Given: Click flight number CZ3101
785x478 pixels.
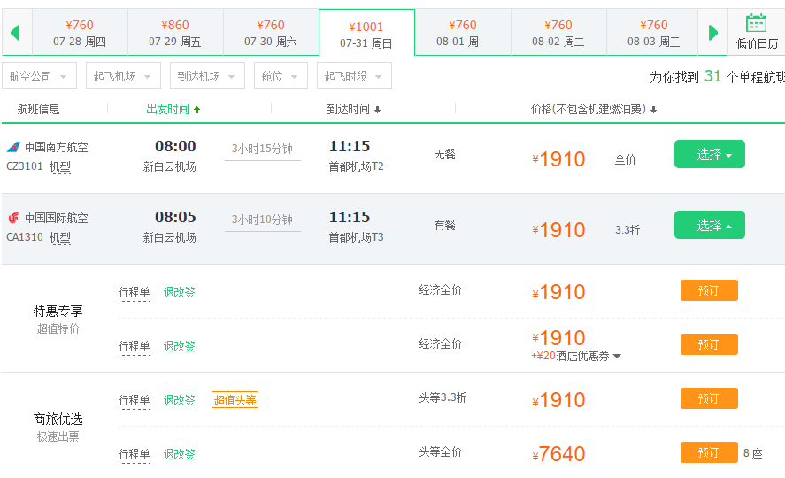Looking at the screenshot, I should tap(25, 166).
